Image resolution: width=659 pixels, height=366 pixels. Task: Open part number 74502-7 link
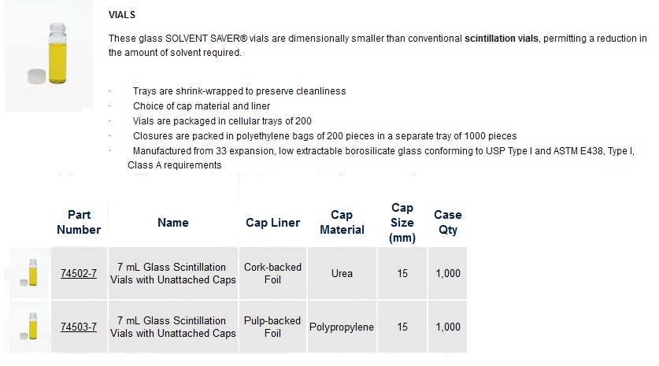tap(79, 274)
